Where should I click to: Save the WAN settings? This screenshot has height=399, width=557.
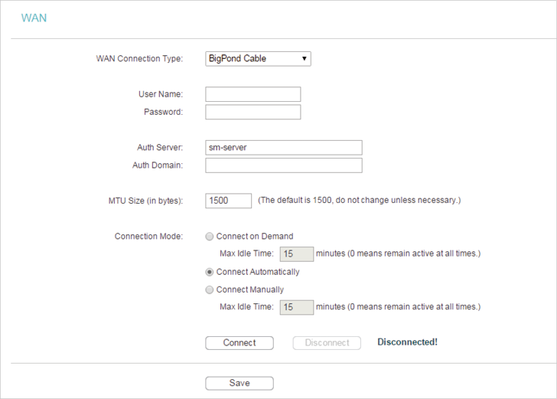tap(239, 383)
